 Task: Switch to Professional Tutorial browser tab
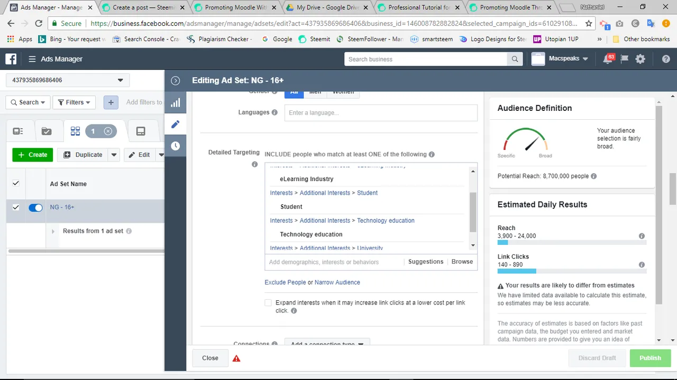pyautogui.click(x=419, y=7)
